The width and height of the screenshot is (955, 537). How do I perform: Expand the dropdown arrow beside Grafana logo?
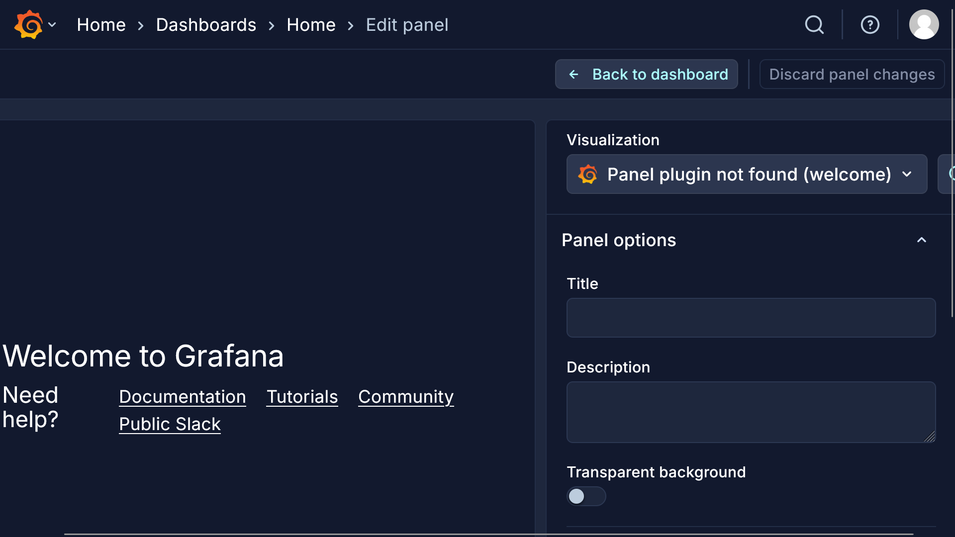coord(52,24)
